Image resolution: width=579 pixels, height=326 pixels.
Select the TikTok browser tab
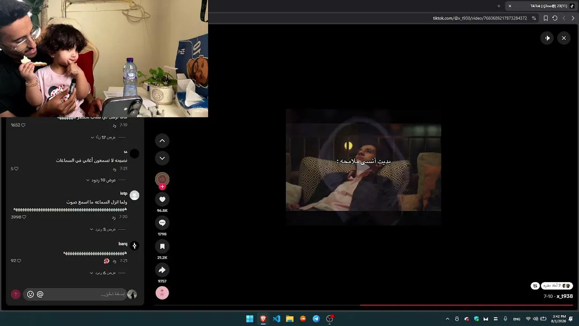coord(542,6)
